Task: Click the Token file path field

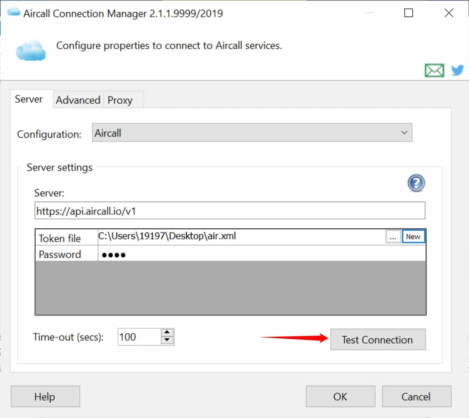Action: [x=242, y=237]
